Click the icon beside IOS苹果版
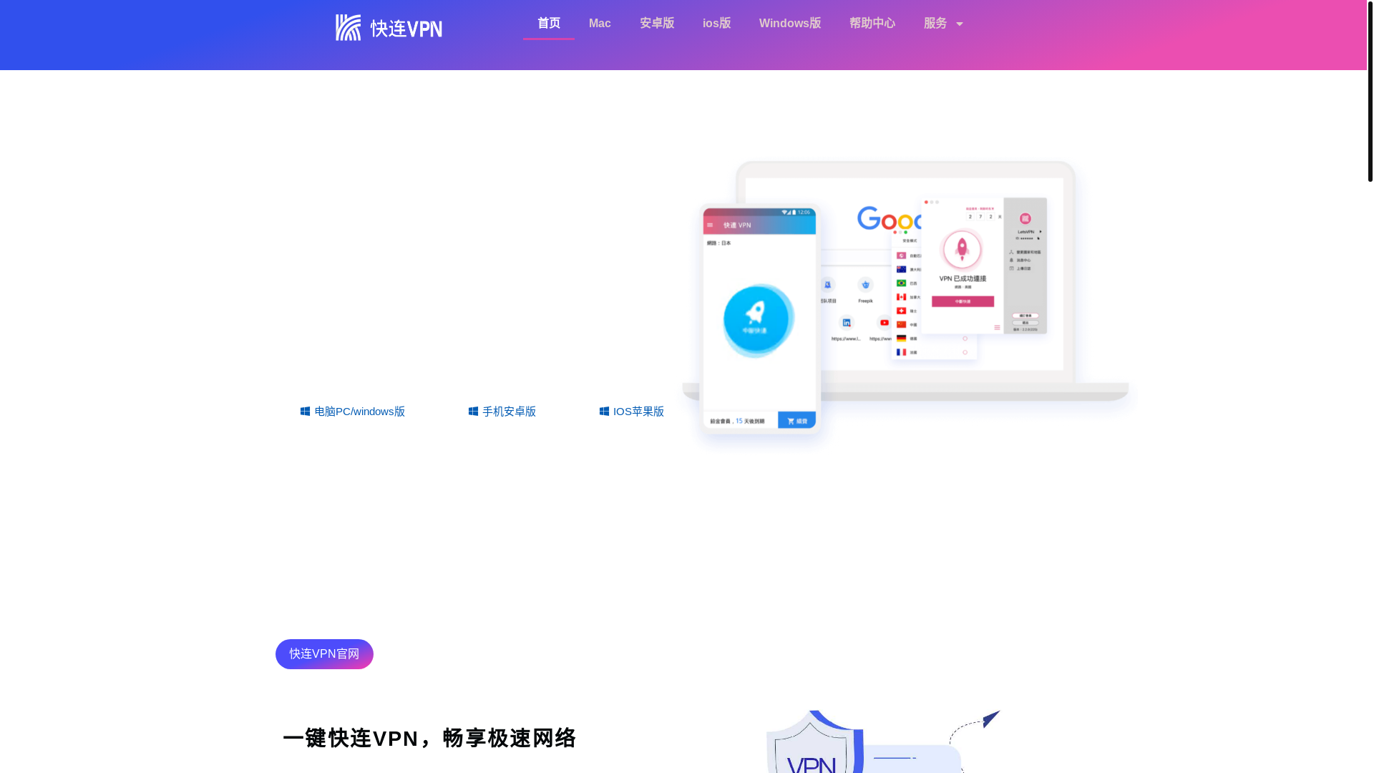Screen dimensions: 1374x773 (x=604, y=412)
